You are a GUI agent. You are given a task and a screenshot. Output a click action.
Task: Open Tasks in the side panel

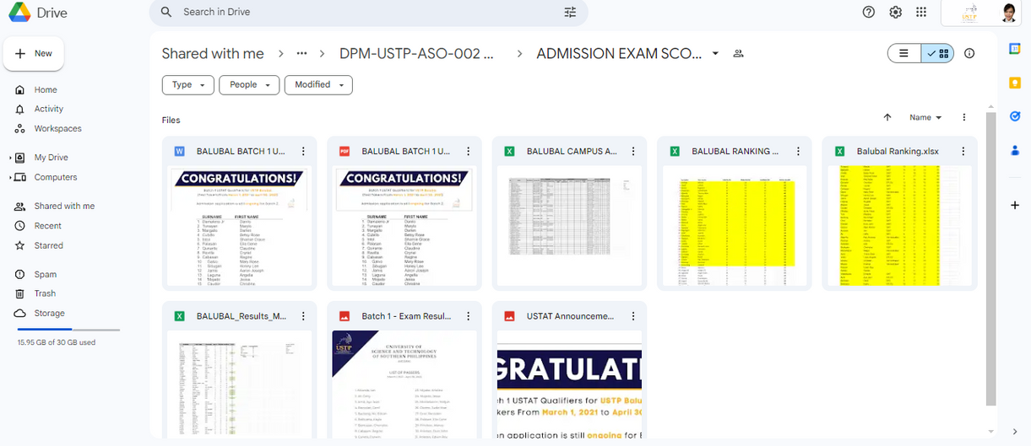point(1015,116)
